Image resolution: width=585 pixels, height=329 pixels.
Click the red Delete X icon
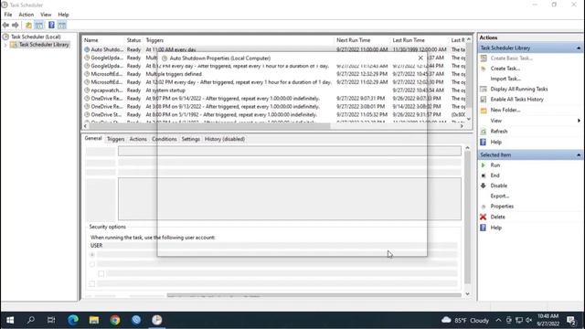[x=484, y=217]
